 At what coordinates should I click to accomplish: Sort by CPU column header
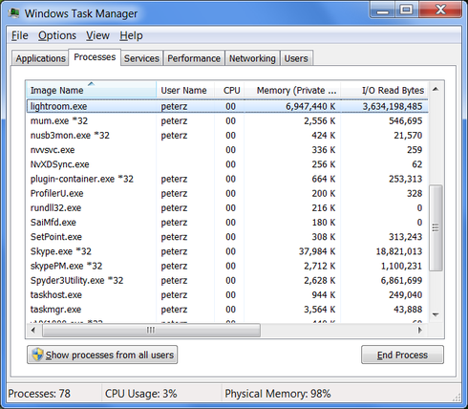pos(229,90)
